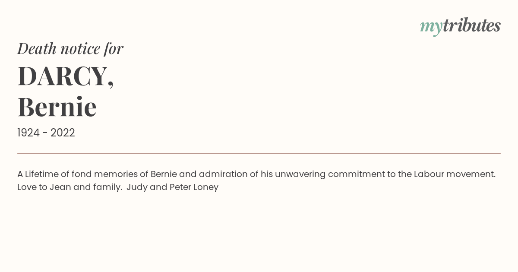Click the surname DARCY heading
The height and width of the screenshot is (272, 518).
66,76
